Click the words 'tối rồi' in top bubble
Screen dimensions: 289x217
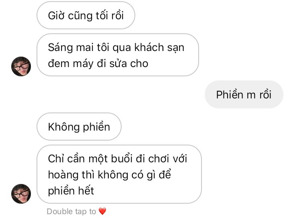click(x=110, y=16)
